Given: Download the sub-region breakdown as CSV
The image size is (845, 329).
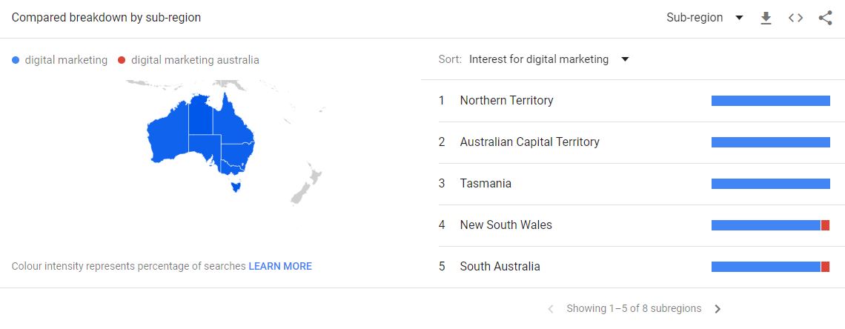Looking at the screenshot, I should tap(766, 18).
